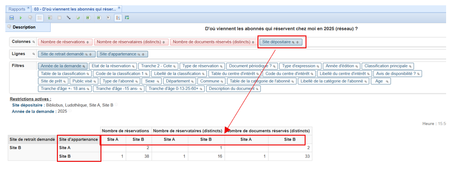The width and height of the screenshot is (467, 172).
Task: Run the report with green play arrow
Action: [x=21, y=18]
